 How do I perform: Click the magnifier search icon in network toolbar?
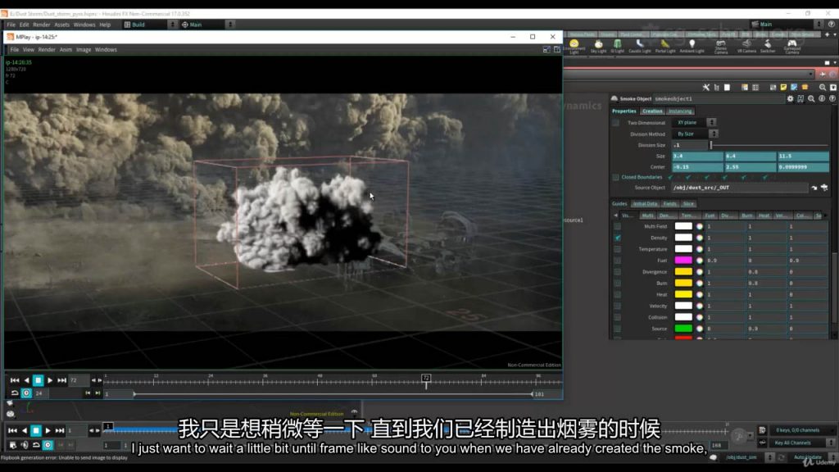coord(823,87)
